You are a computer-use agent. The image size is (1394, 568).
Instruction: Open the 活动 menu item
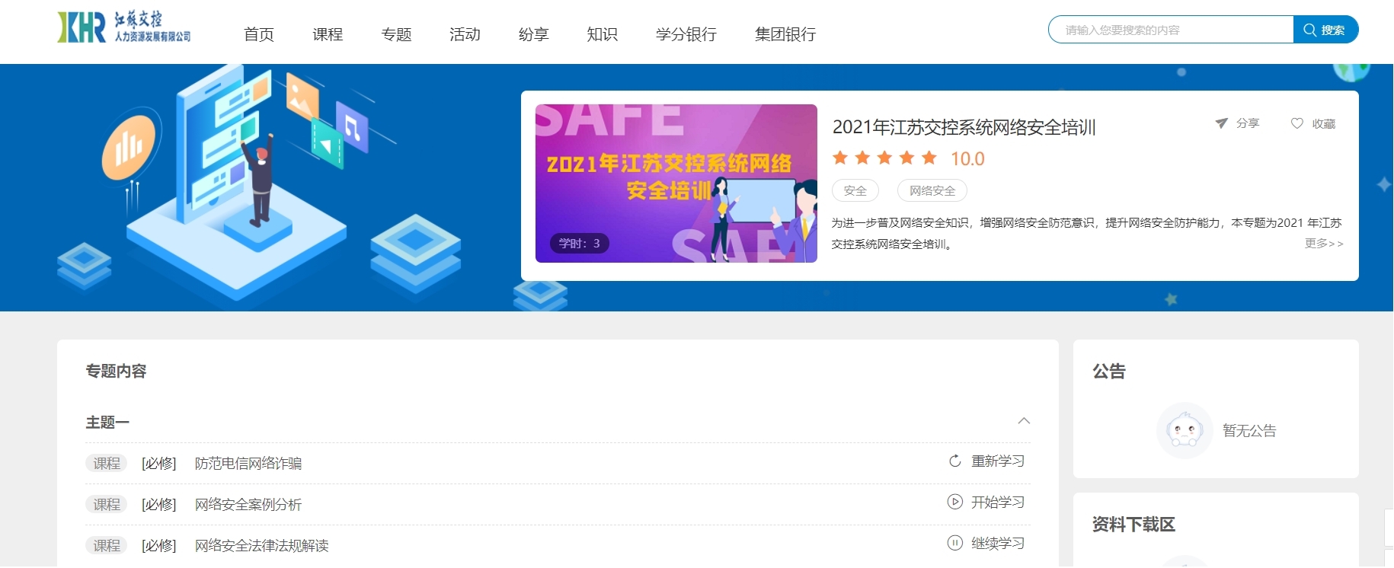(465, 34)
